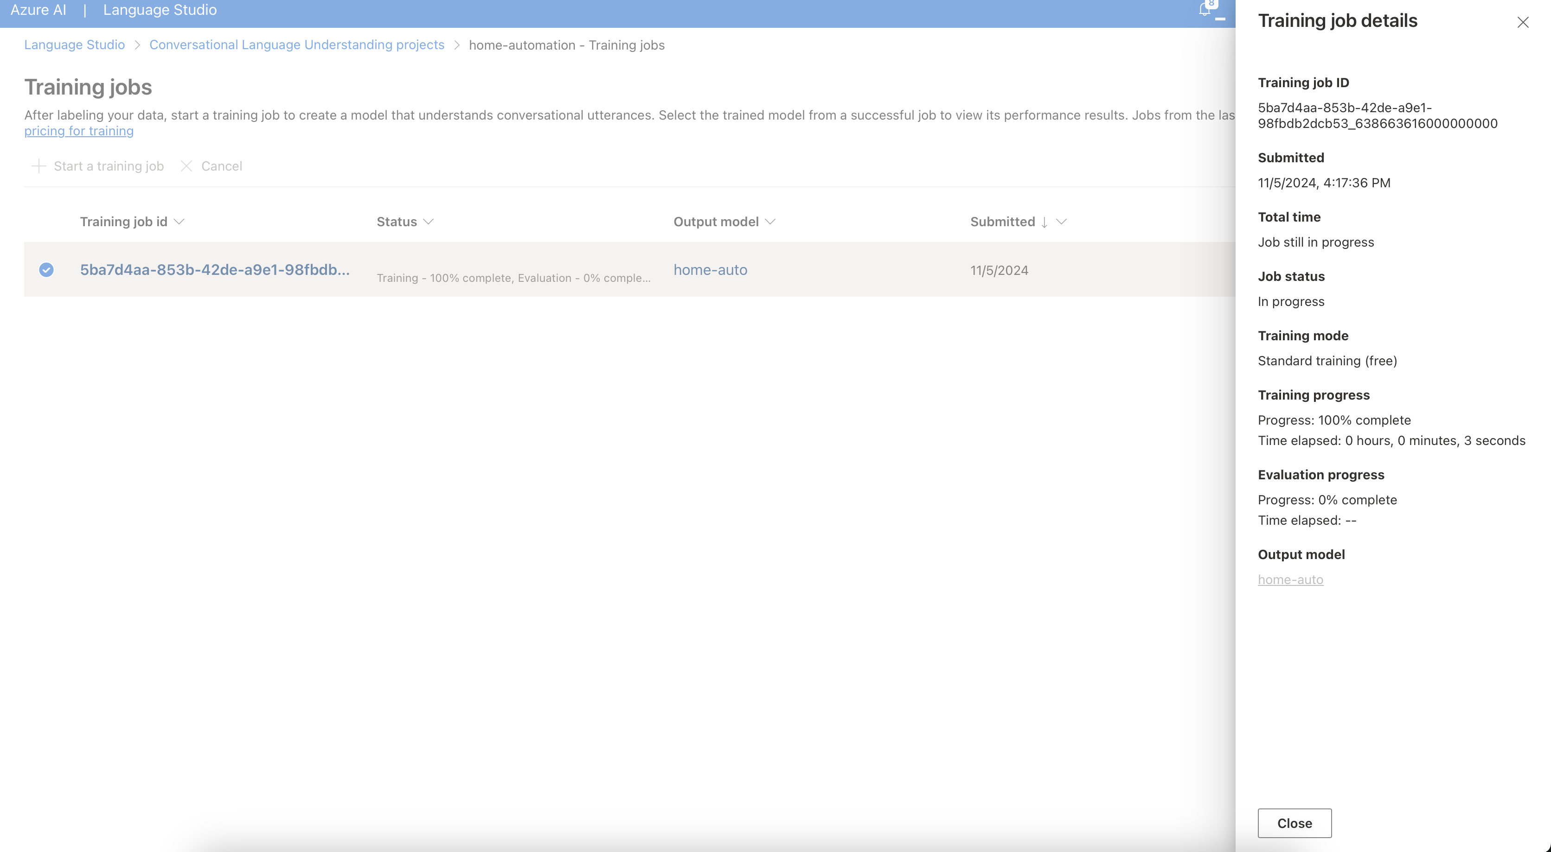Open Conversational Language Understanding projects breadcrumb
The height and width of the screenshot is (852, 1551).
(x=297, y=45)
